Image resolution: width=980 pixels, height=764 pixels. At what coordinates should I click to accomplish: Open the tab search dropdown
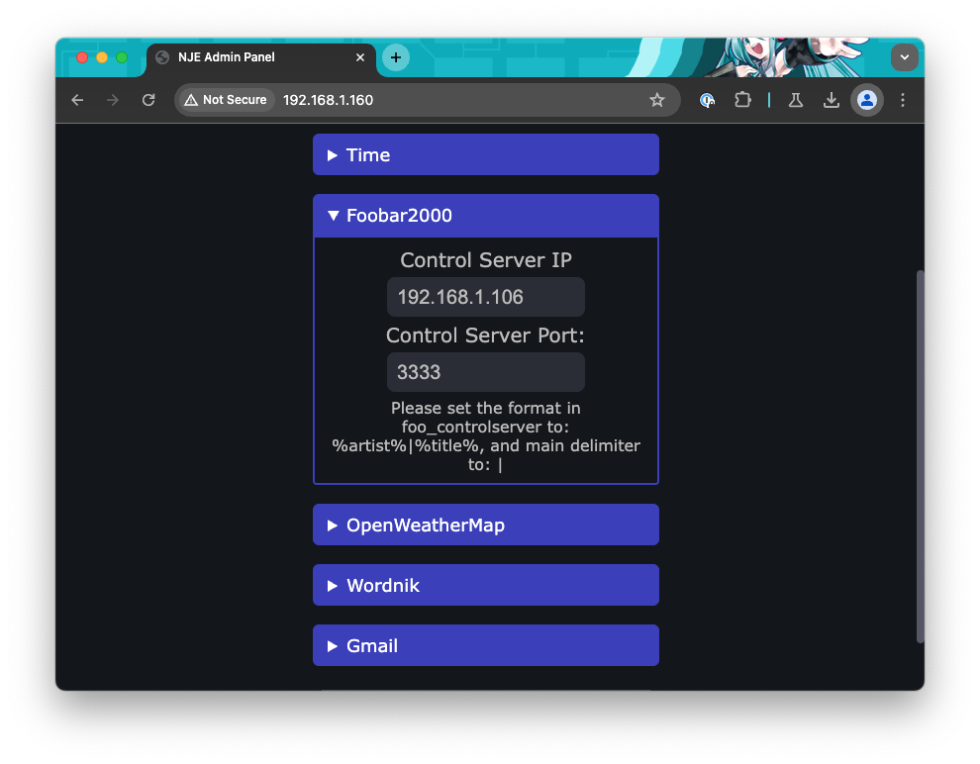[904, 57]
